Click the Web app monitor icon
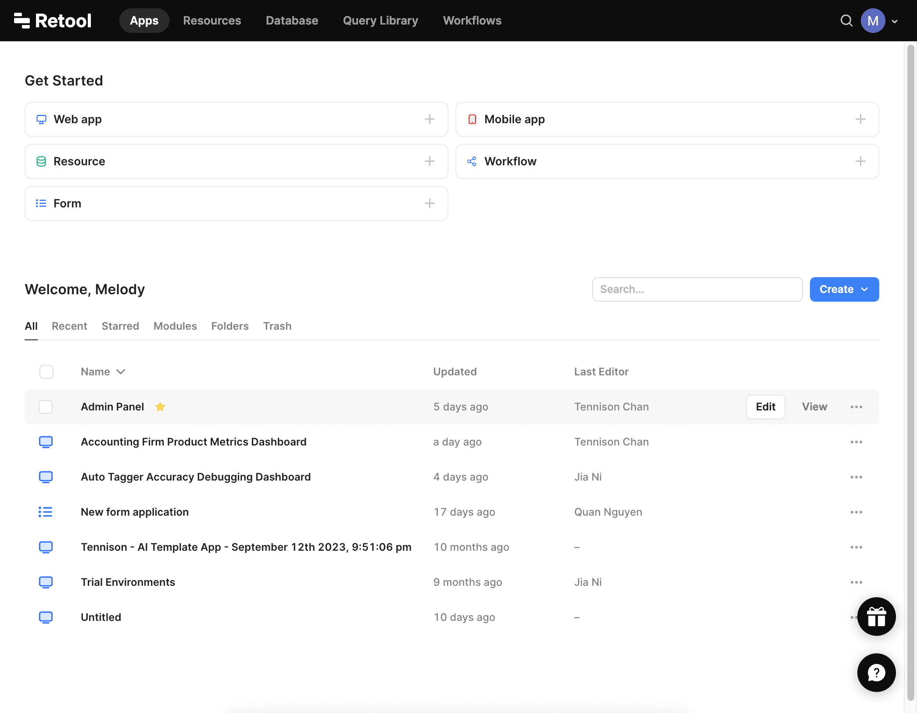This screenshot has height=713, width=917. coord(41,119)
